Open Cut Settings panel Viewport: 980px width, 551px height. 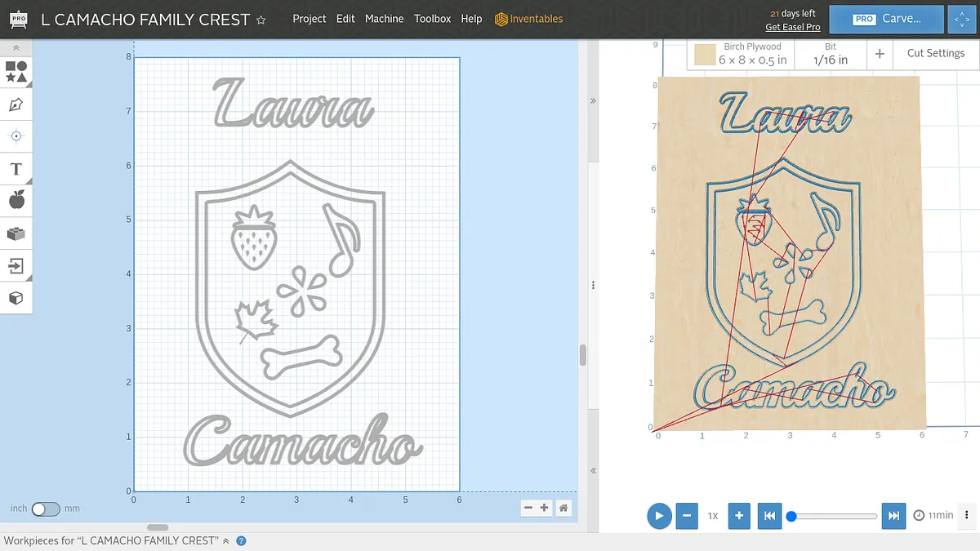pos(935,53)
